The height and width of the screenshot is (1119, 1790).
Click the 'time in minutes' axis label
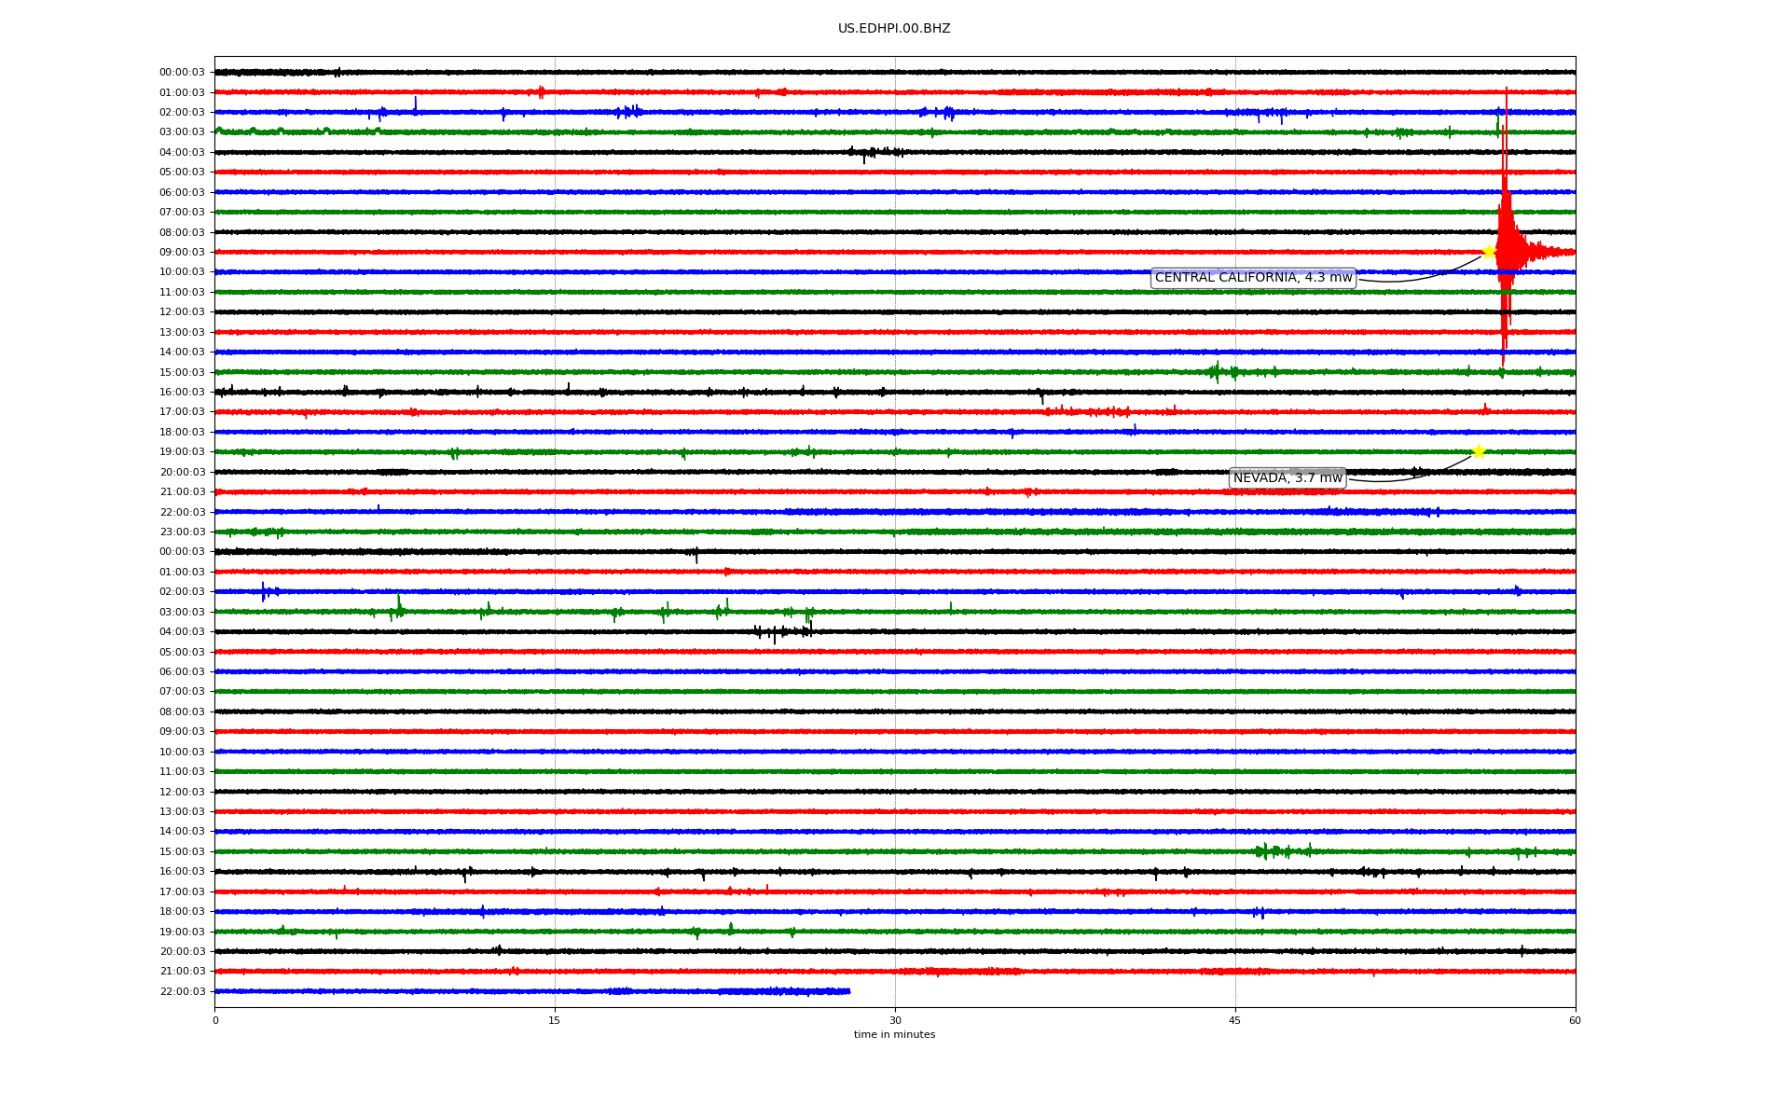pyautogui.click(x=894, y=1035)
